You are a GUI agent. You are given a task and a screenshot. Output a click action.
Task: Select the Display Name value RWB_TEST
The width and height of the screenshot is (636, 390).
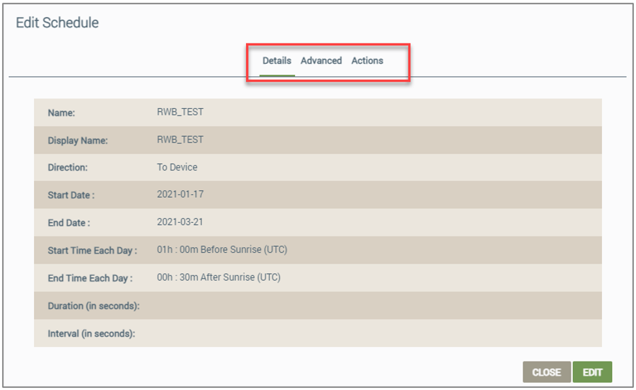click(180, 140)
